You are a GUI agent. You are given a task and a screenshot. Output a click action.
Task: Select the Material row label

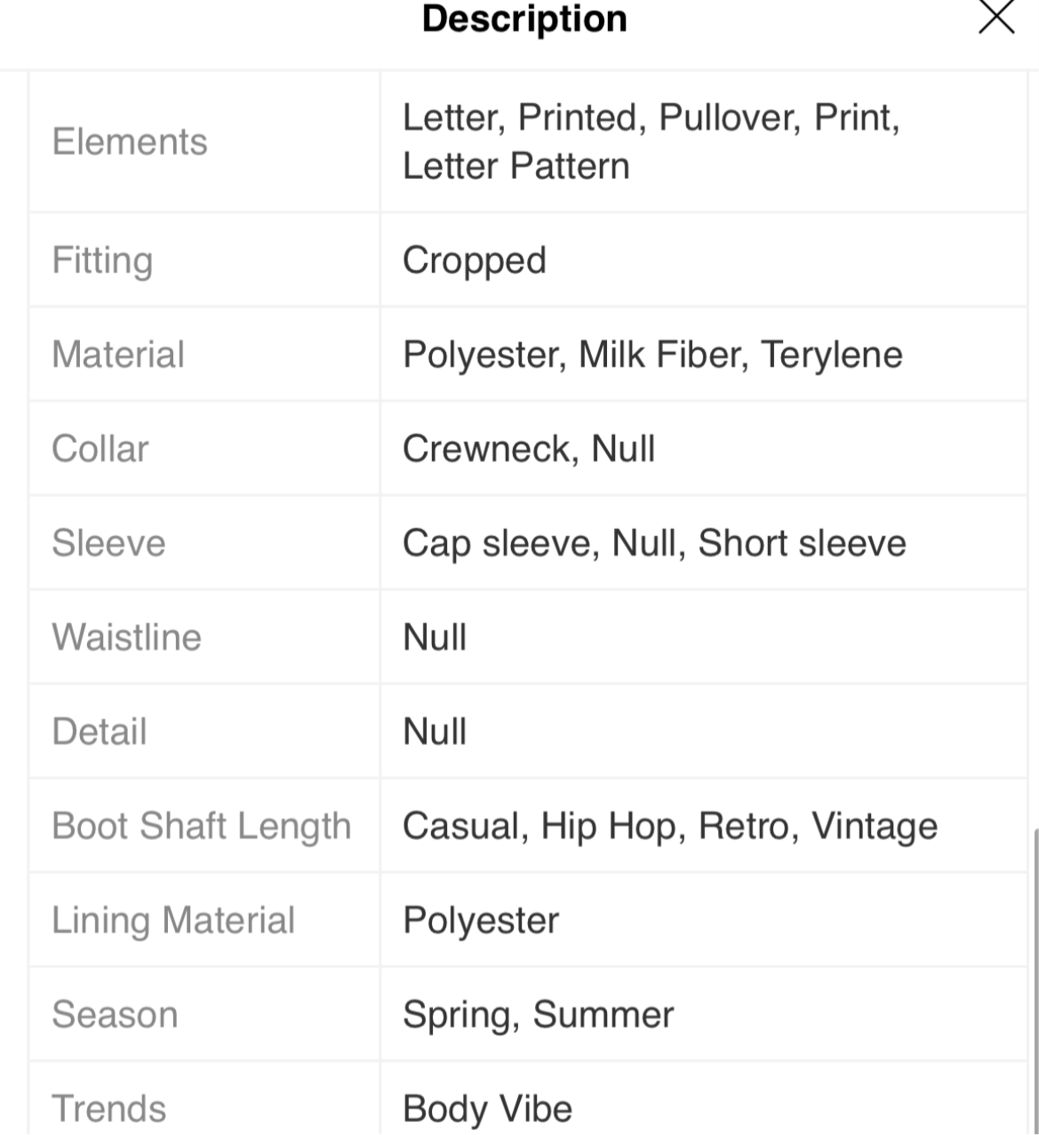[118, 355]
